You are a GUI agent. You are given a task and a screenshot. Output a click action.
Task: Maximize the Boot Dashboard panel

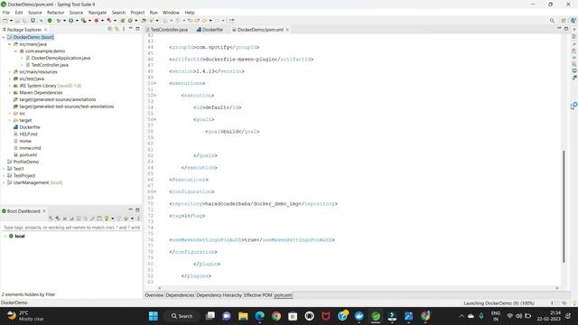pos(137,210)
